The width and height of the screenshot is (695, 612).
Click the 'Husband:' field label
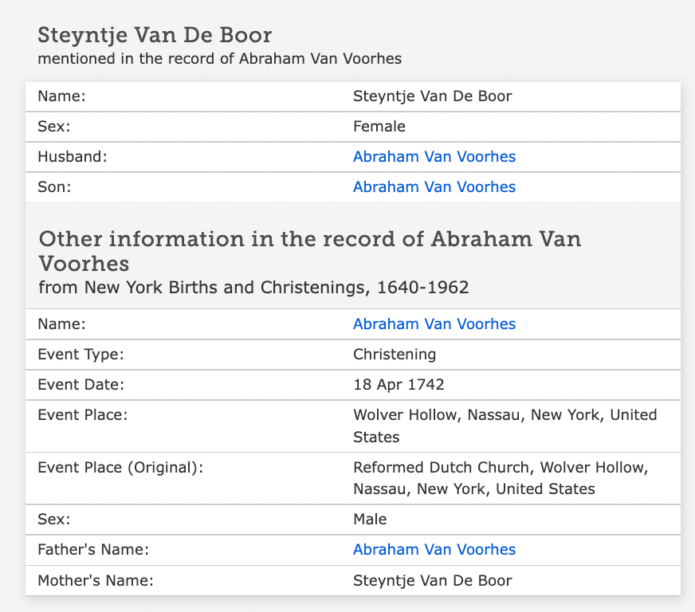tap(72, 157)
